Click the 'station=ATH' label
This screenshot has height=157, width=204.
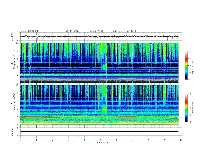coord(96,31)
